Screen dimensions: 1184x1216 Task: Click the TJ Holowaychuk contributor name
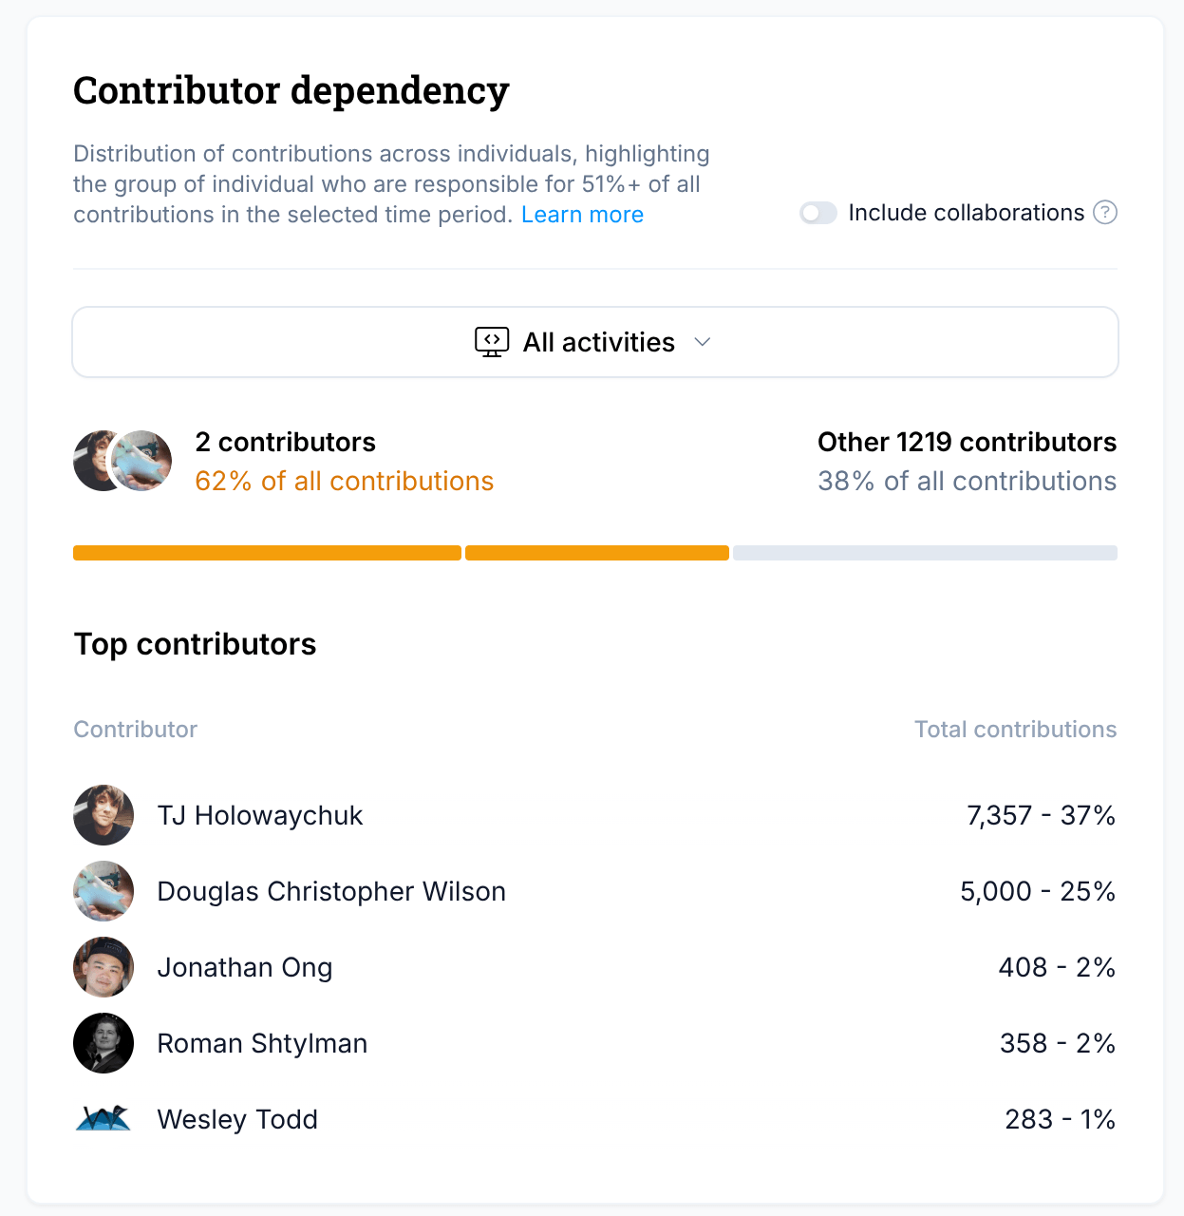[260, 815]
